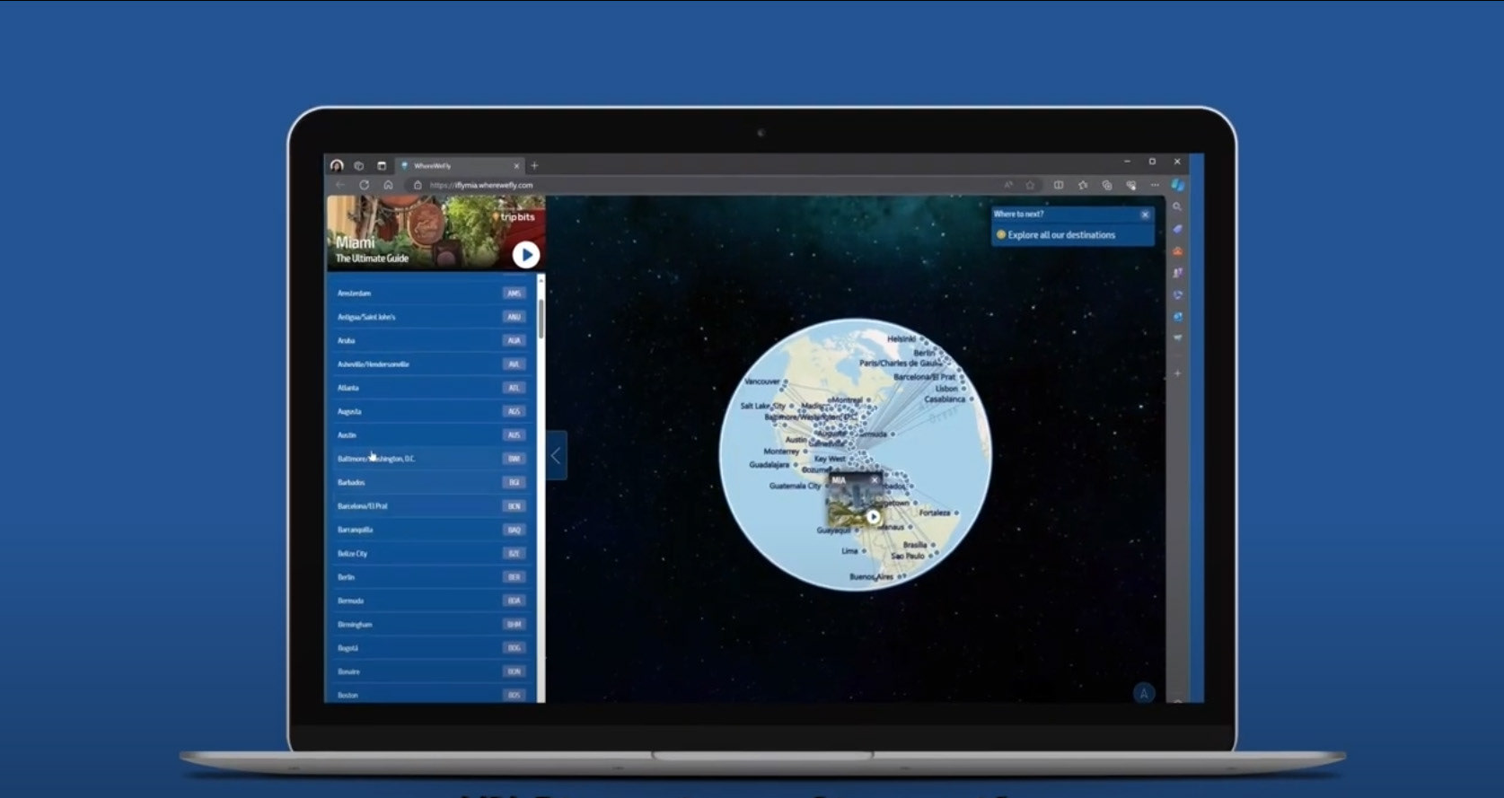Play the Miami Ultimate Guide video
Screen dimensions: 1504x798
526,255
